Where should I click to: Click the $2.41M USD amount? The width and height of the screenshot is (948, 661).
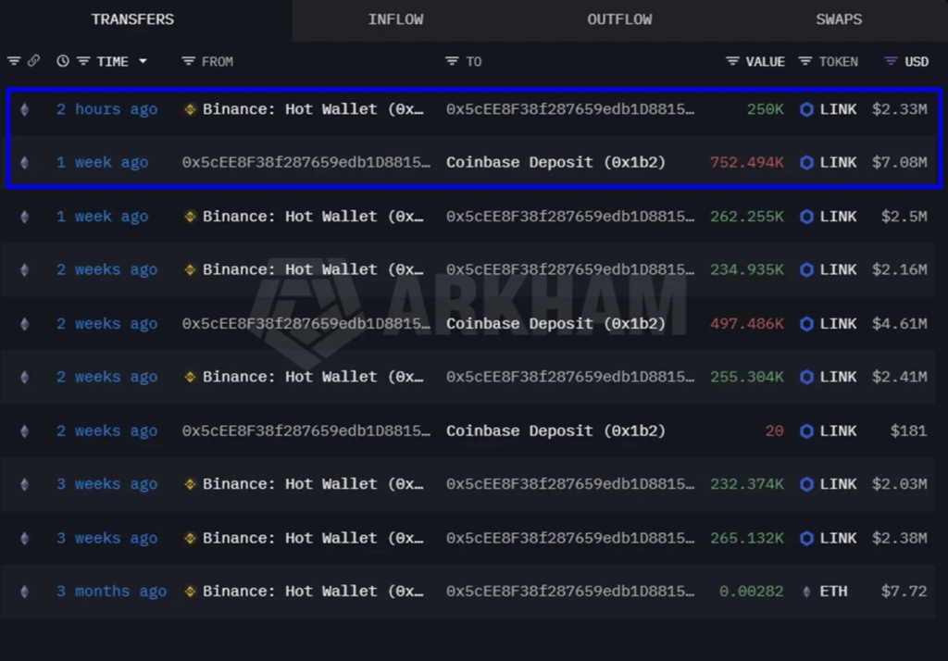[x=899, y=378]
